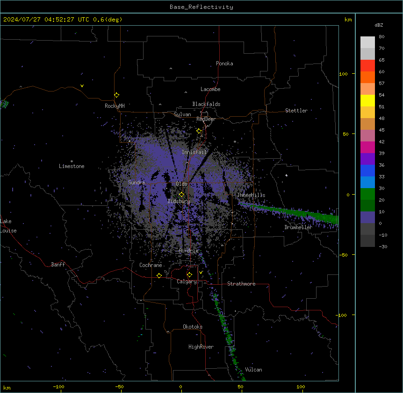403x393 pixels.
Task: Select the dark green 10-20 dBZ legend swatch
Action: click(367, 206)
